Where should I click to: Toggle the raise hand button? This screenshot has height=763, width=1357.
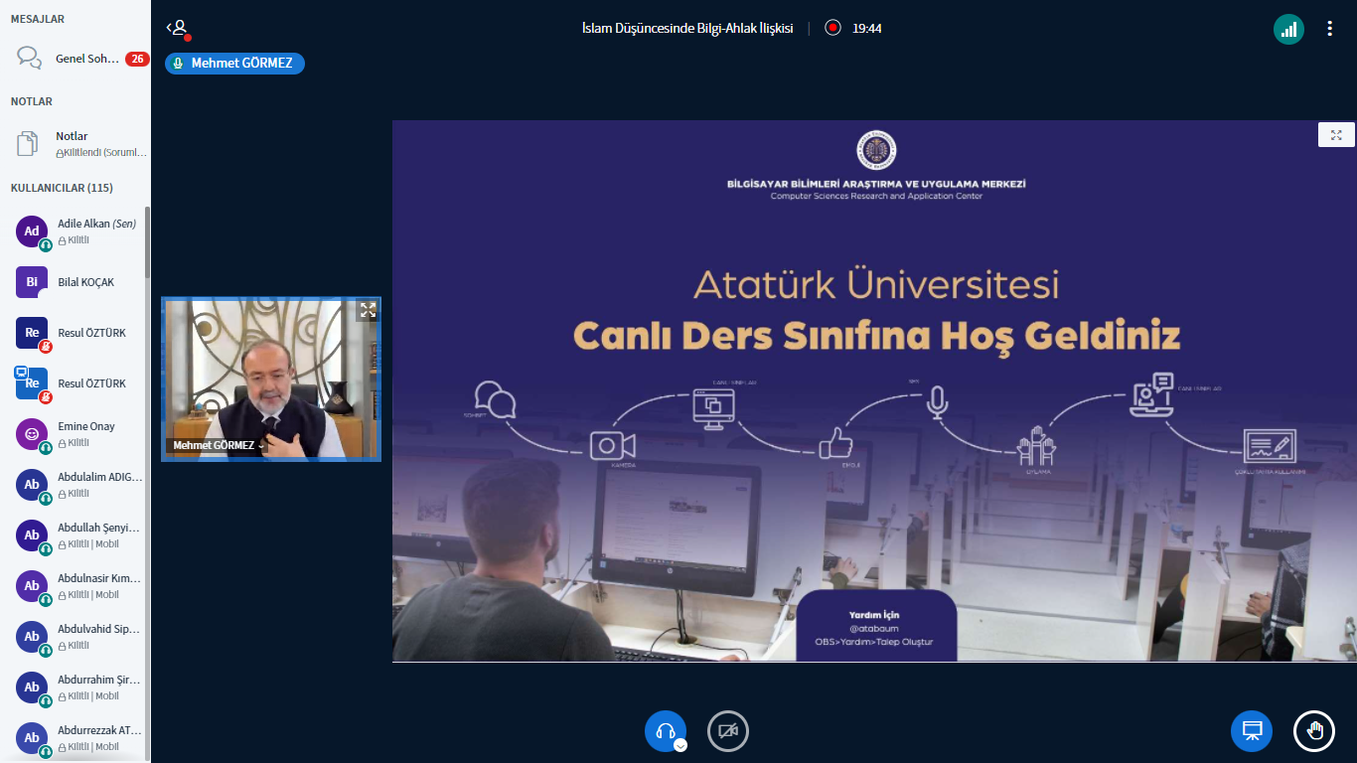[1313, 731]
